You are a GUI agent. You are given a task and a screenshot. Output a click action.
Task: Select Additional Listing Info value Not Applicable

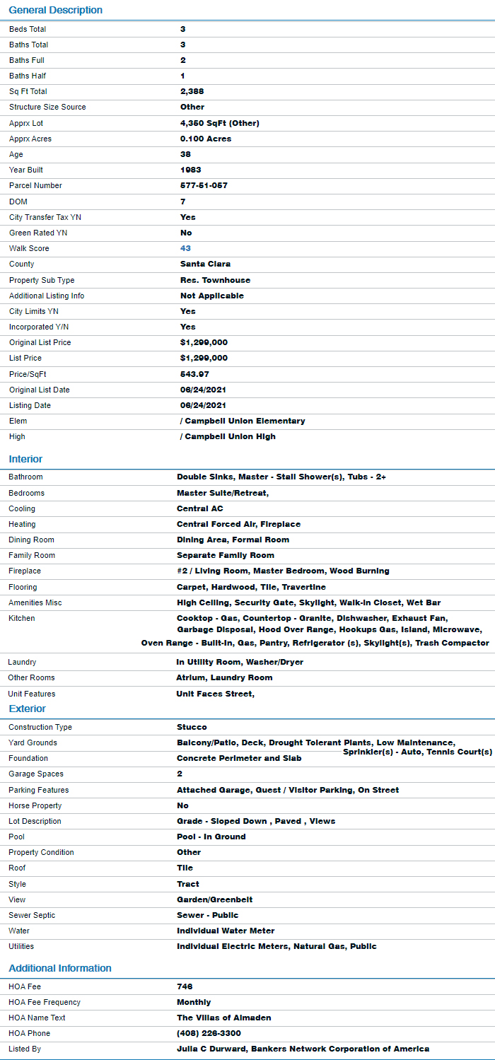pos(212,296)
